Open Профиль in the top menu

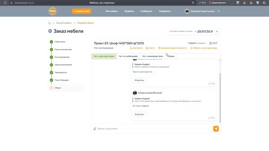point(129,11)
